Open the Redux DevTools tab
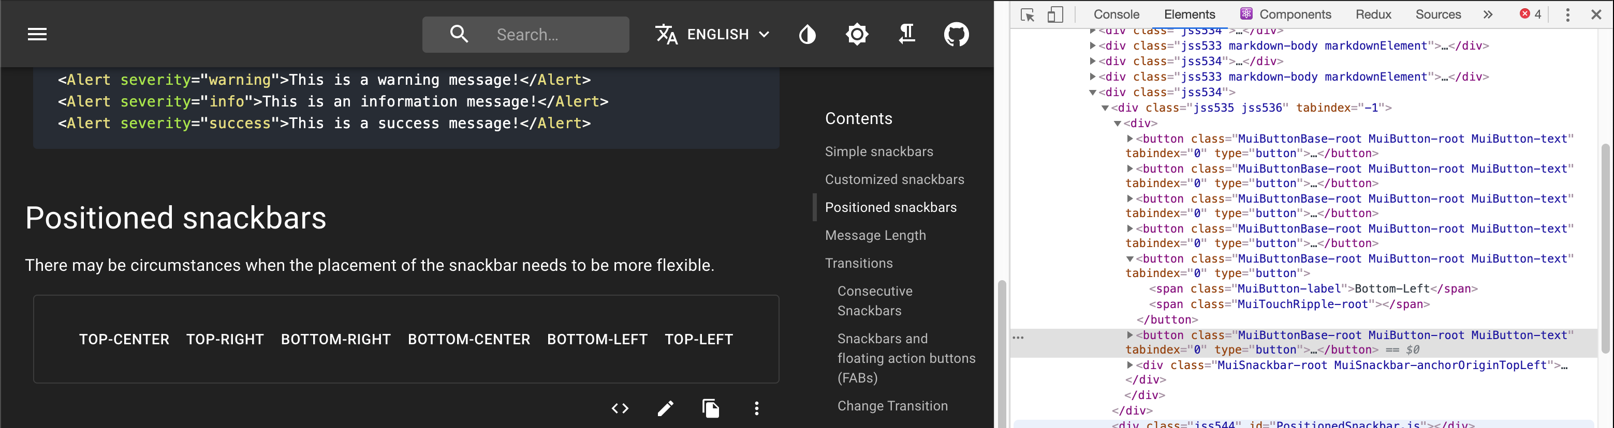 (x=1373, y=14)
